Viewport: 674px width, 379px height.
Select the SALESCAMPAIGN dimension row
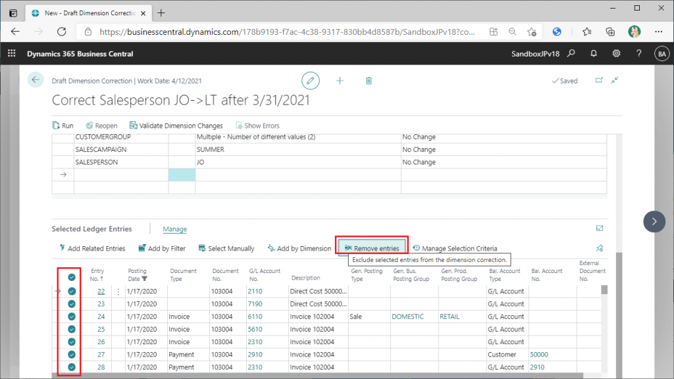(x=329, y=149)
